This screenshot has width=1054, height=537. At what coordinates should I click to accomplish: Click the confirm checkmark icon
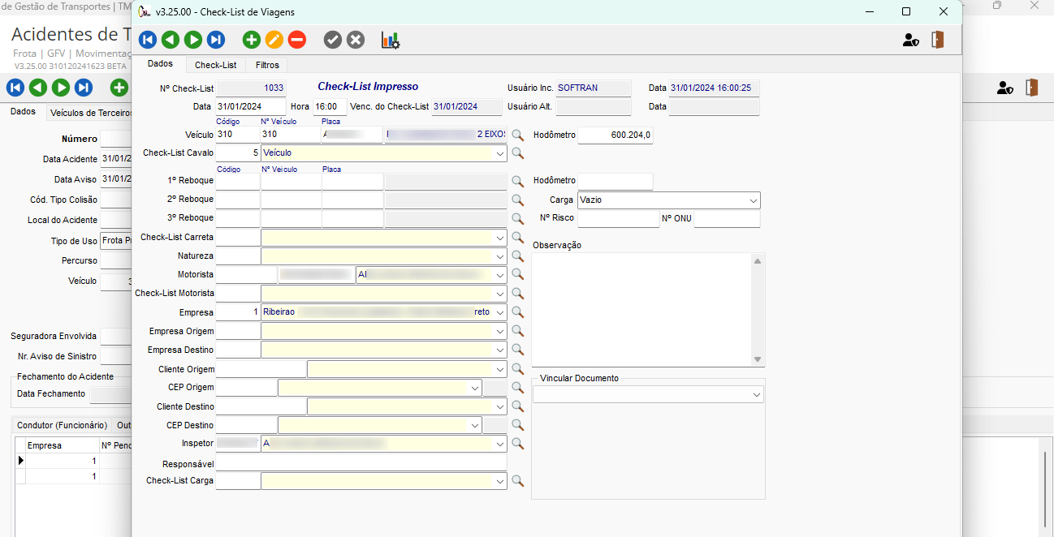(333, 40)
